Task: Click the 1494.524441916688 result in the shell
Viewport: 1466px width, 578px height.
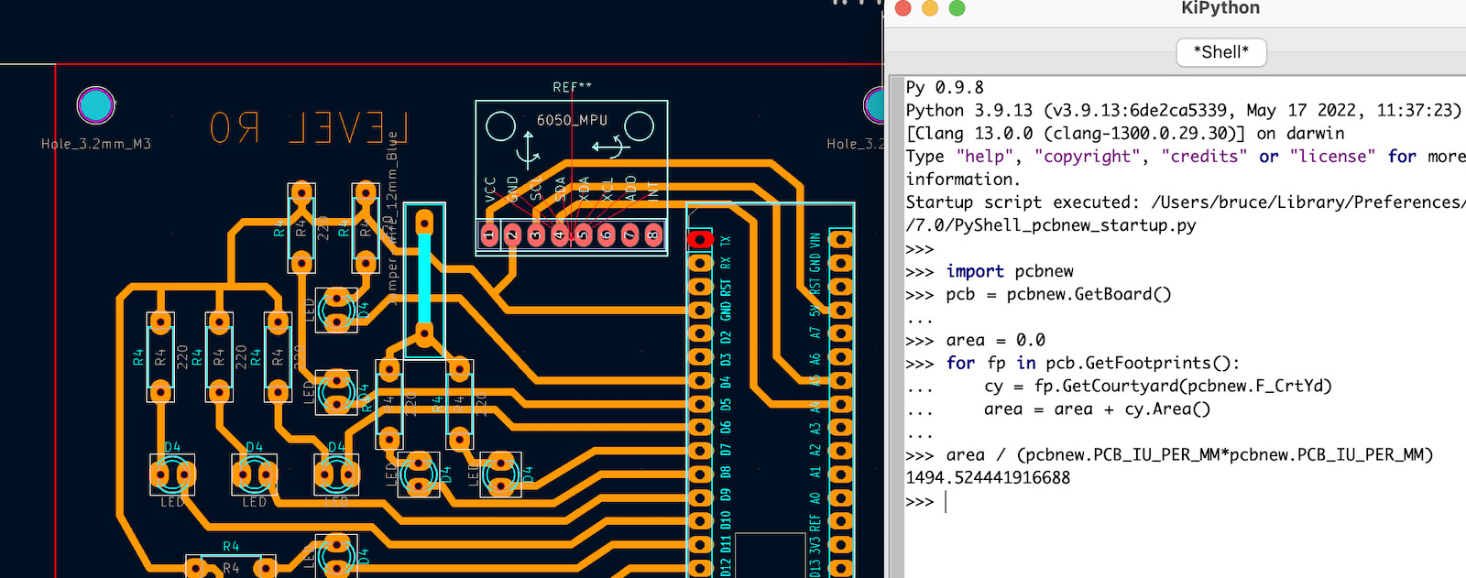Action: pos(988,478)
